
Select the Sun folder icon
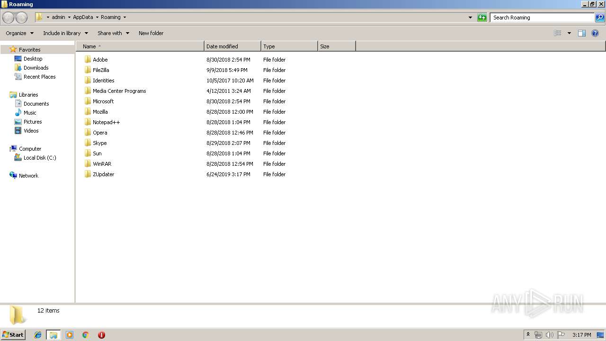pyautogui.click(x=88, y=153)
